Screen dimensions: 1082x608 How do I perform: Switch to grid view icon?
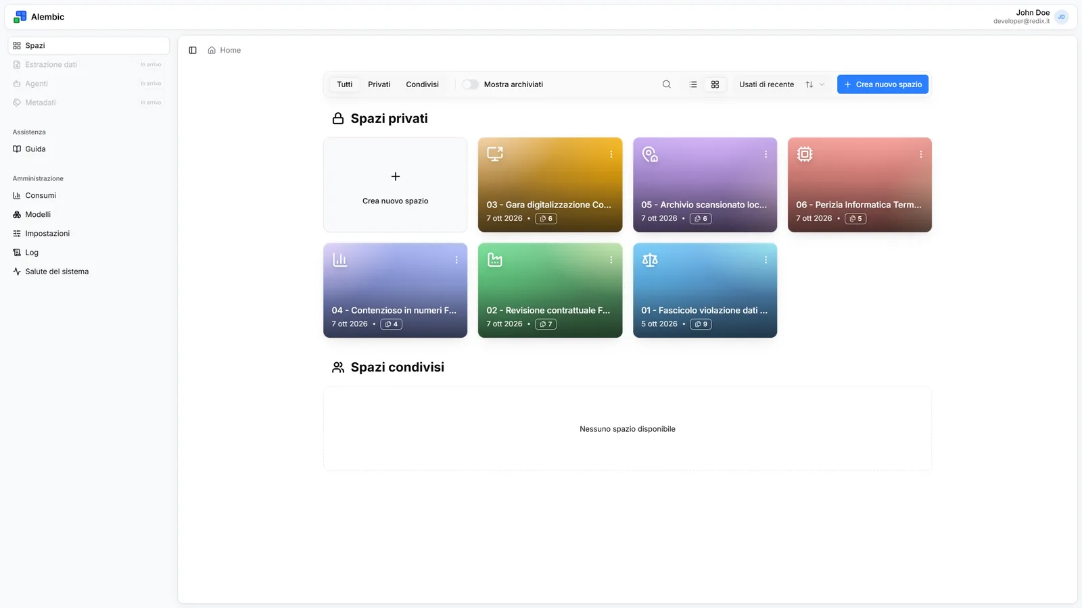(715, 84)
